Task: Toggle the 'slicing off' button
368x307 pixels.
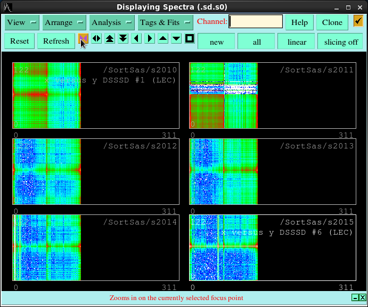Action: [x=340, y=42]
